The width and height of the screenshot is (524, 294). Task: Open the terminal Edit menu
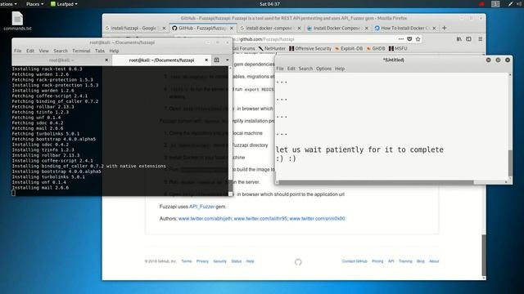30,51
